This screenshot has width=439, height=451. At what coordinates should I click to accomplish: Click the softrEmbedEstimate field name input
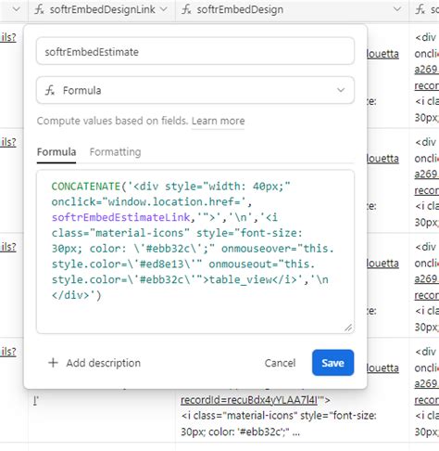pos(195,51)
